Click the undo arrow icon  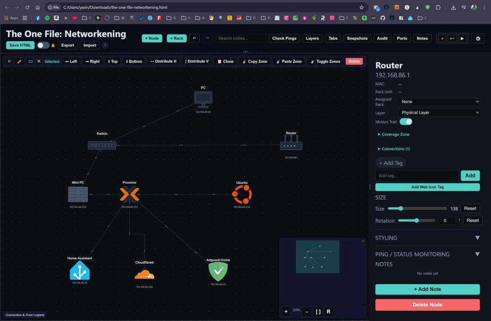point(194,38)
